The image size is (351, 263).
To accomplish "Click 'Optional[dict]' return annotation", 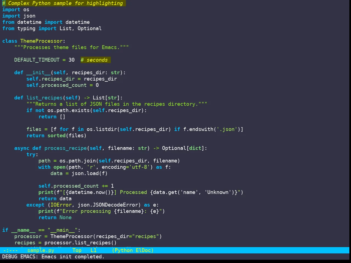I will (x=183, y=148).
